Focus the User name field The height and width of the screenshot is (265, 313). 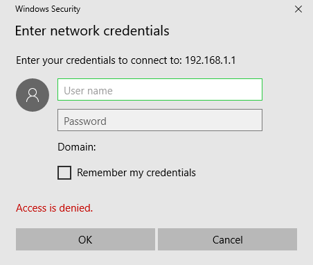pyautogui.click(x=160, y=89)
